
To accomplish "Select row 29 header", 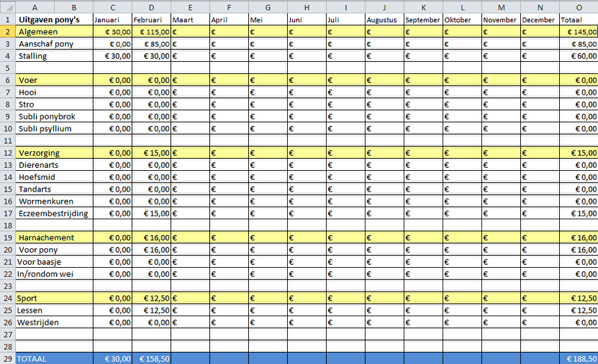I will coord(7,359).
